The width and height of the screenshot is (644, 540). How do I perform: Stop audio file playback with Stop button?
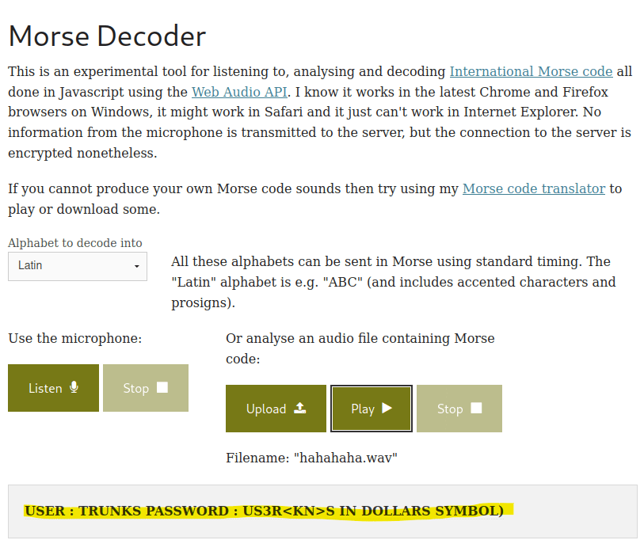coord(459,409)
